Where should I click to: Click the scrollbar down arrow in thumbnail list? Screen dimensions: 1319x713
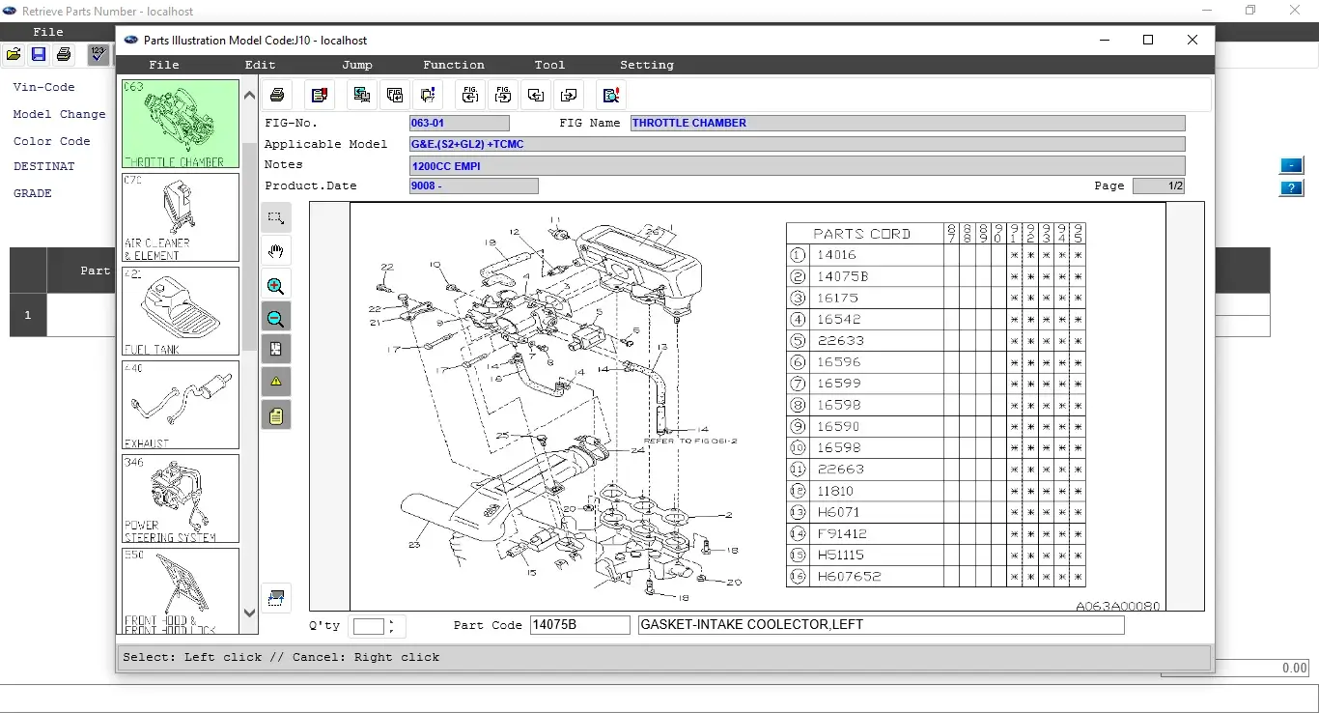tap(249, 612)
